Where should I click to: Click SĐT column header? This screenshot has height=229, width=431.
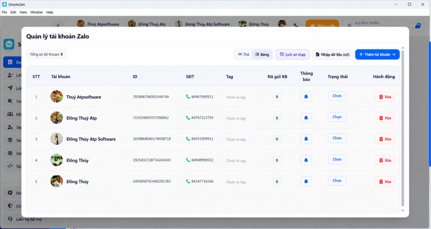pos(190,77)
